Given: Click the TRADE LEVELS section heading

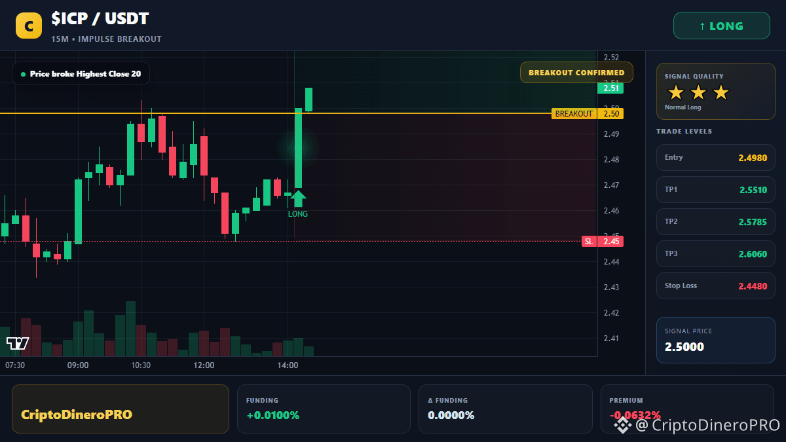Looking at the screenshot, I should click(x=684, y=132).
